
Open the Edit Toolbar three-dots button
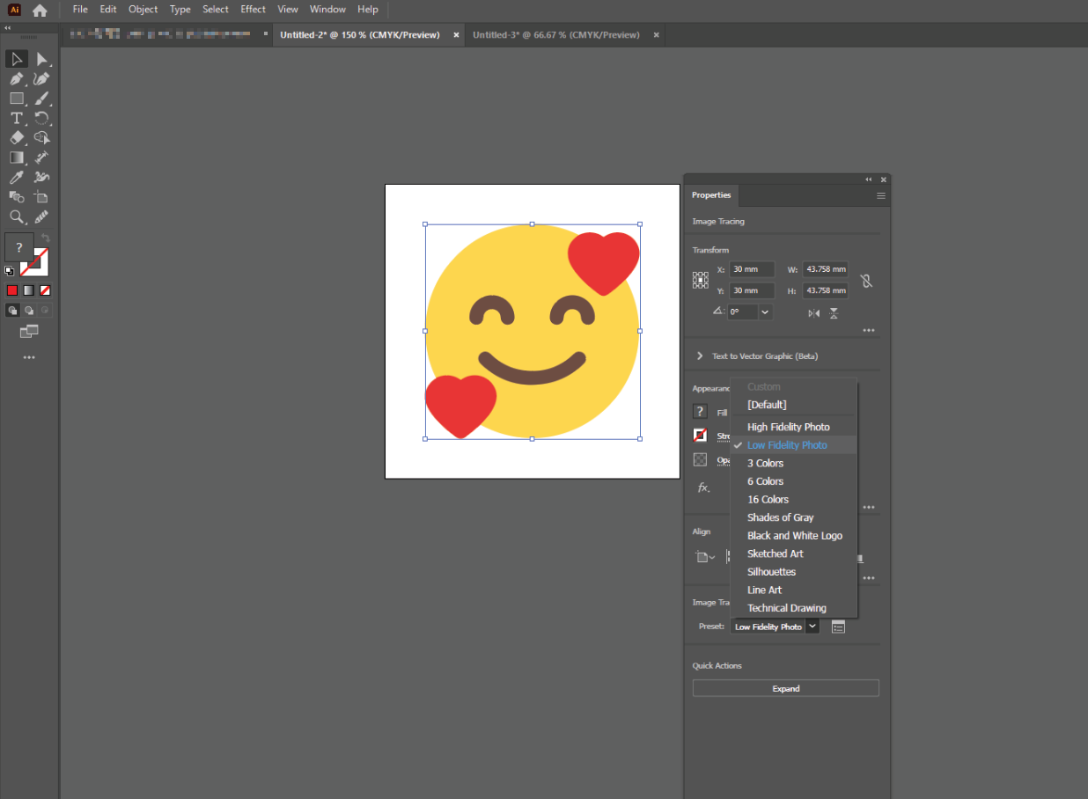point(29,357)
